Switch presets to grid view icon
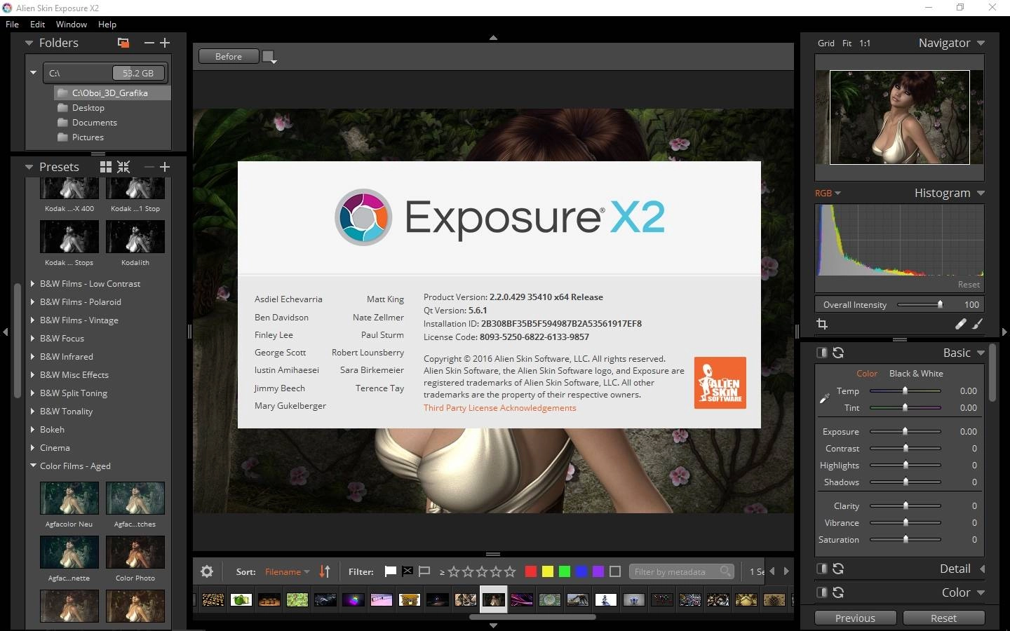The width and height of the screenshot is (1010, 631). click(x=106, y=167)
